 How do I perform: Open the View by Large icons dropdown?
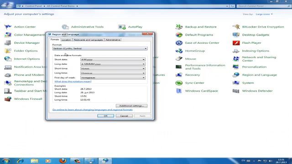(x=264, y=14)
